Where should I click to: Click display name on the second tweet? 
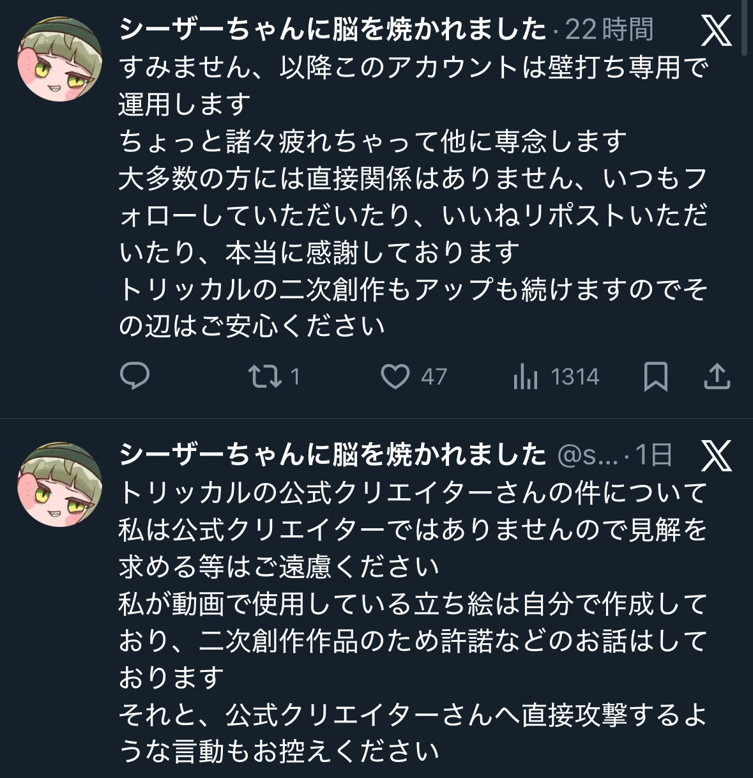332,455
